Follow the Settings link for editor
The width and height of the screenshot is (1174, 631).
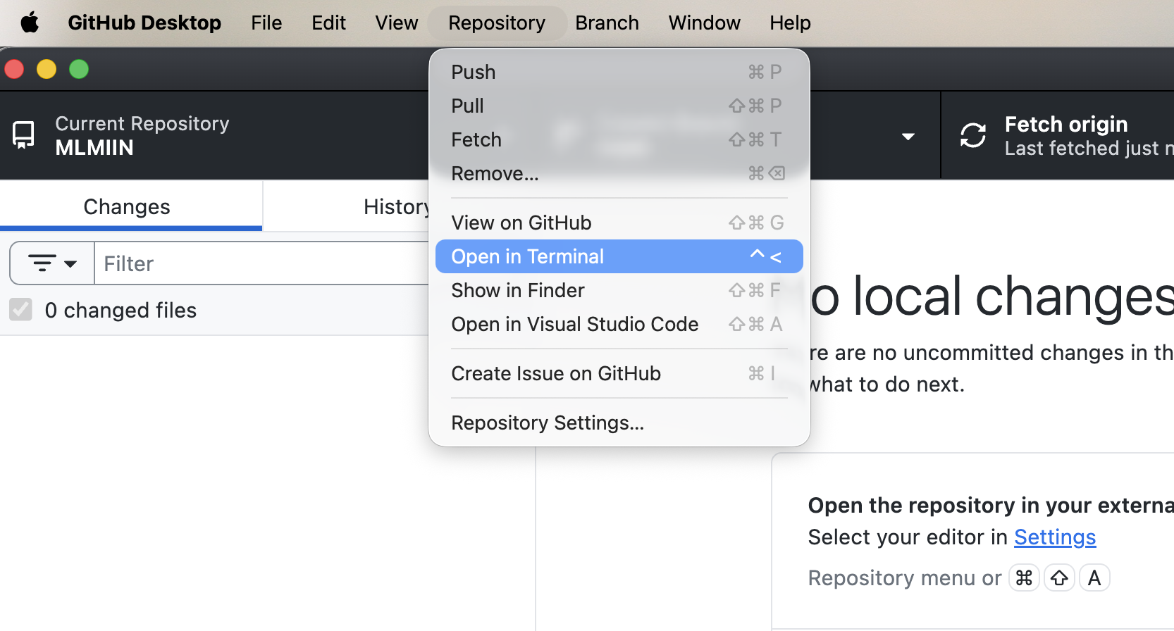(x=1054, y=537)
